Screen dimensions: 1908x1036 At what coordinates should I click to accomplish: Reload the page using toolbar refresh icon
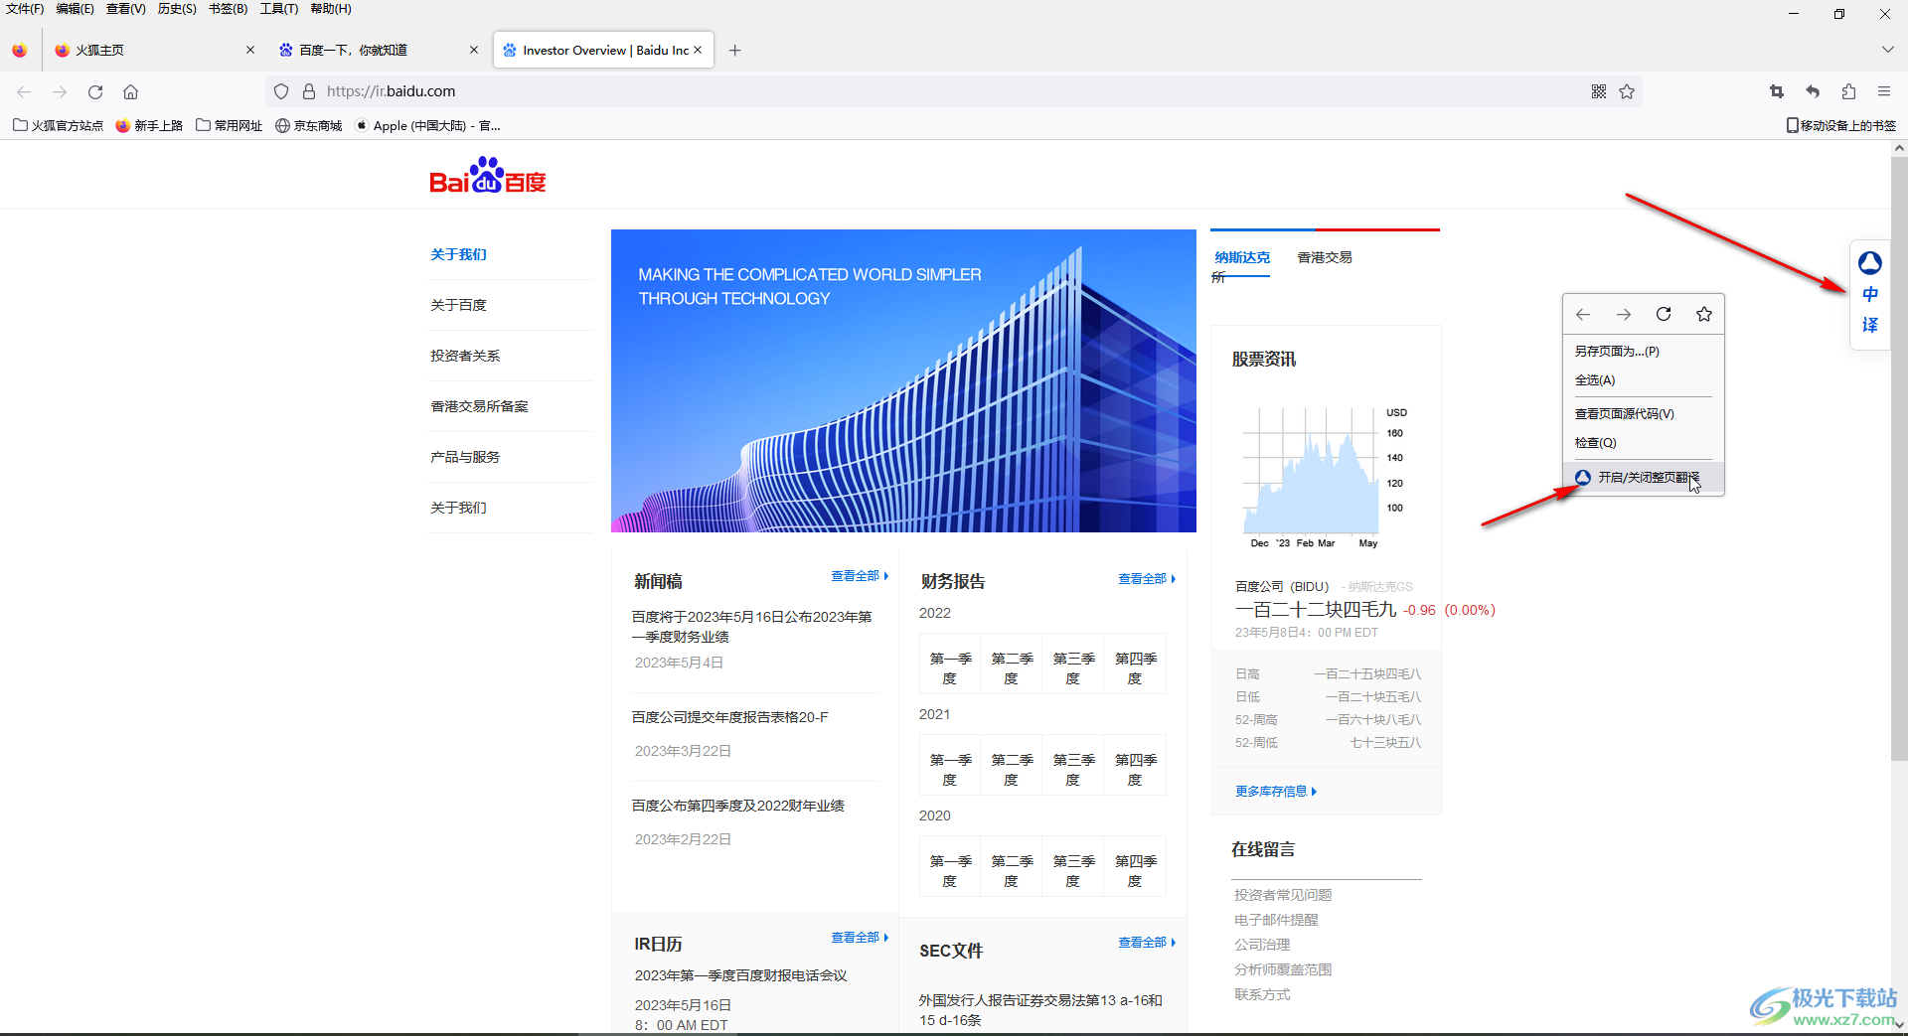[95, 91]
